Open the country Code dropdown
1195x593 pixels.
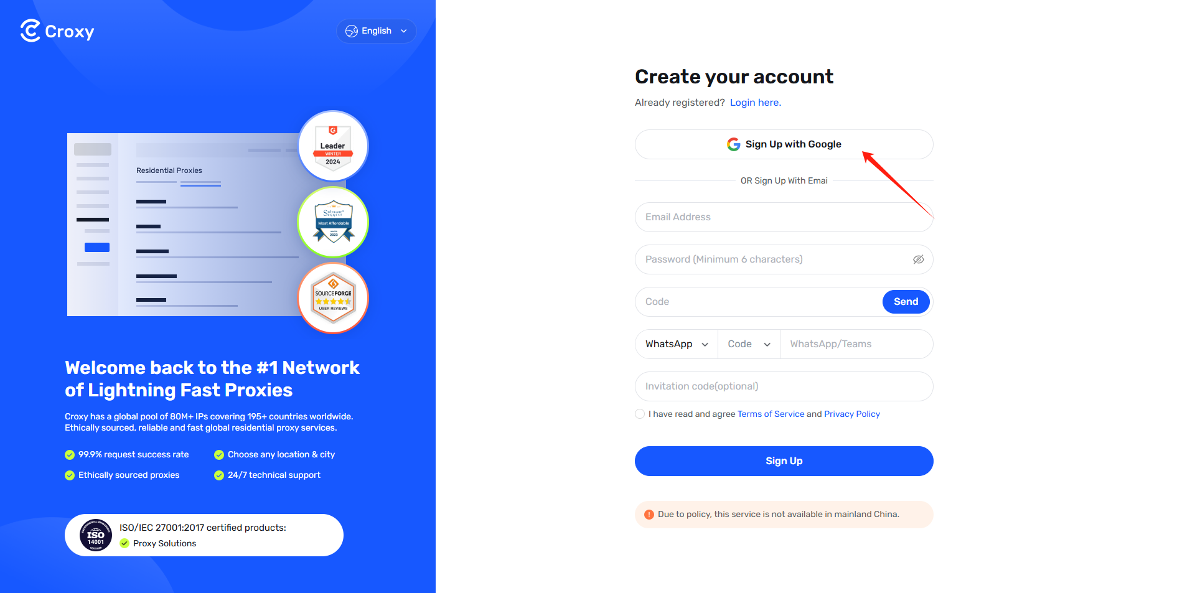[x=749, y=344]
